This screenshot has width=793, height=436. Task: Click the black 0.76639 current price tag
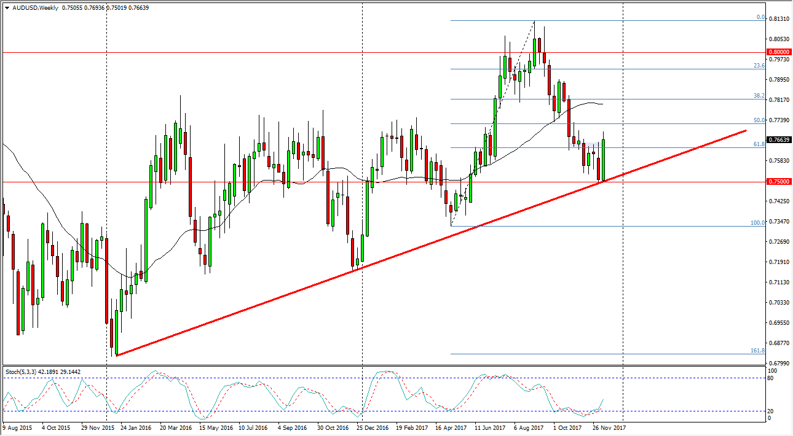776,140
